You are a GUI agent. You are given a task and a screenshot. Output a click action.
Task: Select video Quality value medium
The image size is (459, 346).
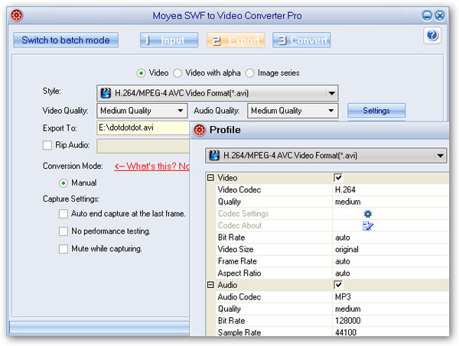coord(348,202)
